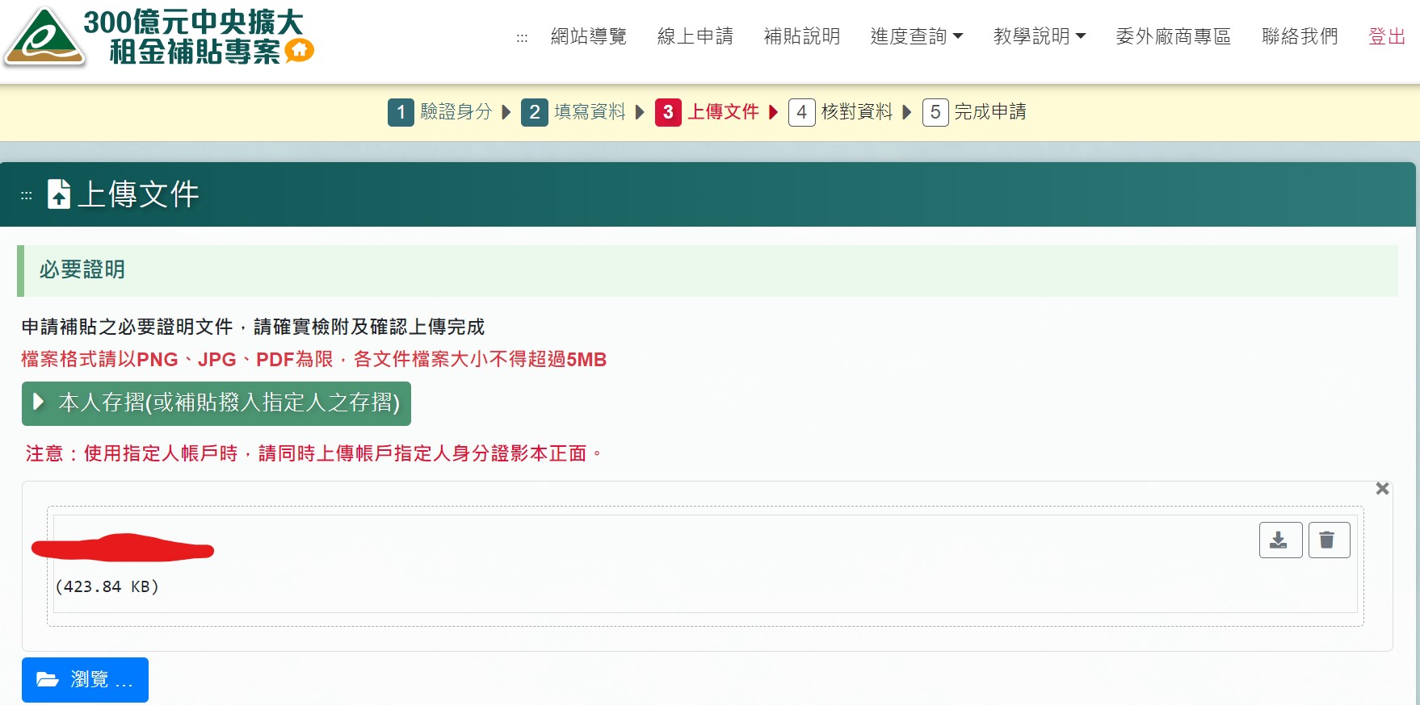Open the 教學說明 dropdown menu
1420x705 pixels.
click(x=1039, y=36)
